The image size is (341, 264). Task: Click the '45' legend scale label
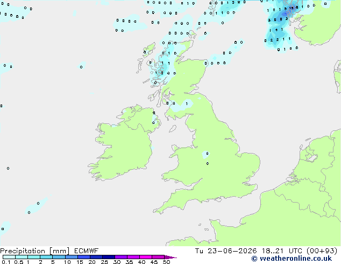click(x=154, y=262)
